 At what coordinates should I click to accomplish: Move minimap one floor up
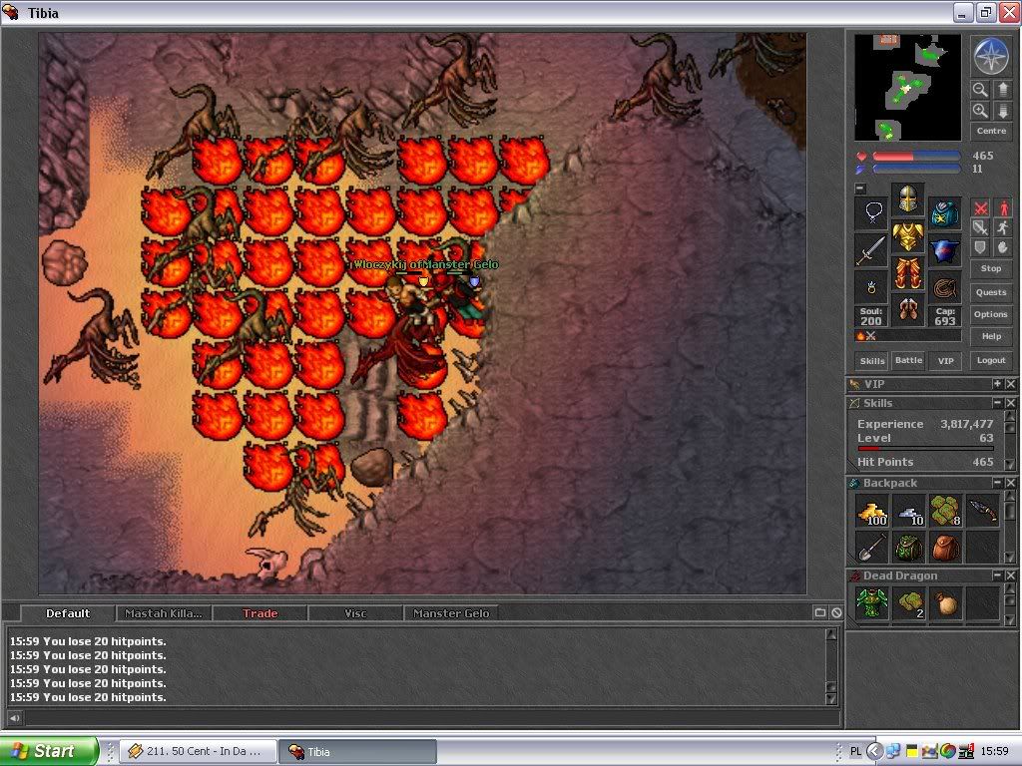[1003, 90]
